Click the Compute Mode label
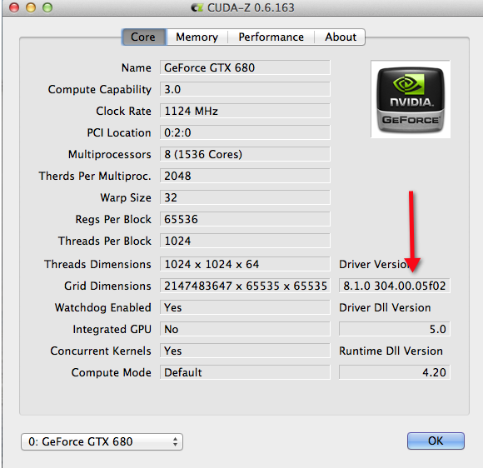The image size is (483, 468). 112,372
